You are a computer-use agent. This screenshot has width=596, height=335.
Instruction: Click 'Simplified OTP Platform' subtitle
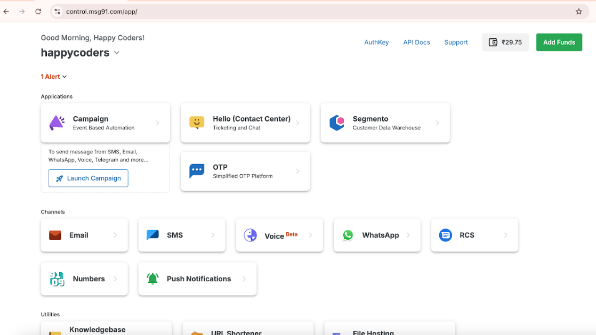pos(243,176)
